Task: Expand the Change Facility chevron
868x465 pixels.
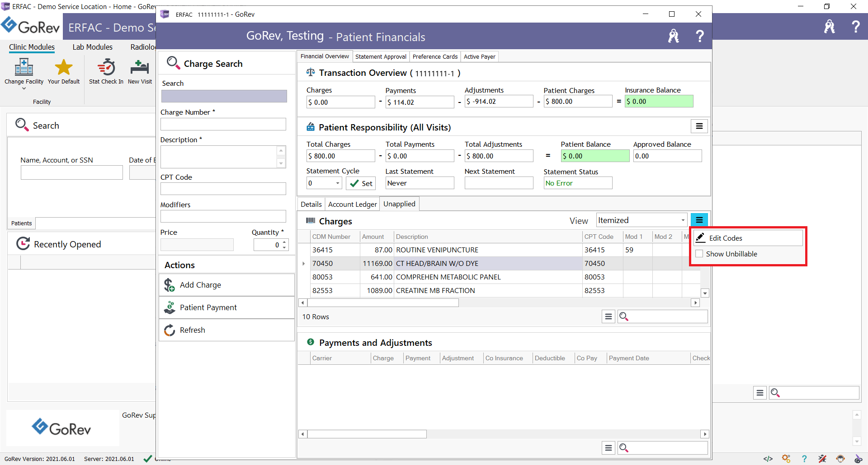Action: 24,88
